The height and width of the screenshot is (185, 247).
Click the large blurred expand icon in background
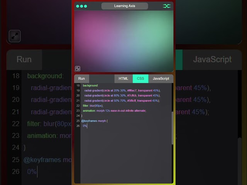click(x=15, y=36)
